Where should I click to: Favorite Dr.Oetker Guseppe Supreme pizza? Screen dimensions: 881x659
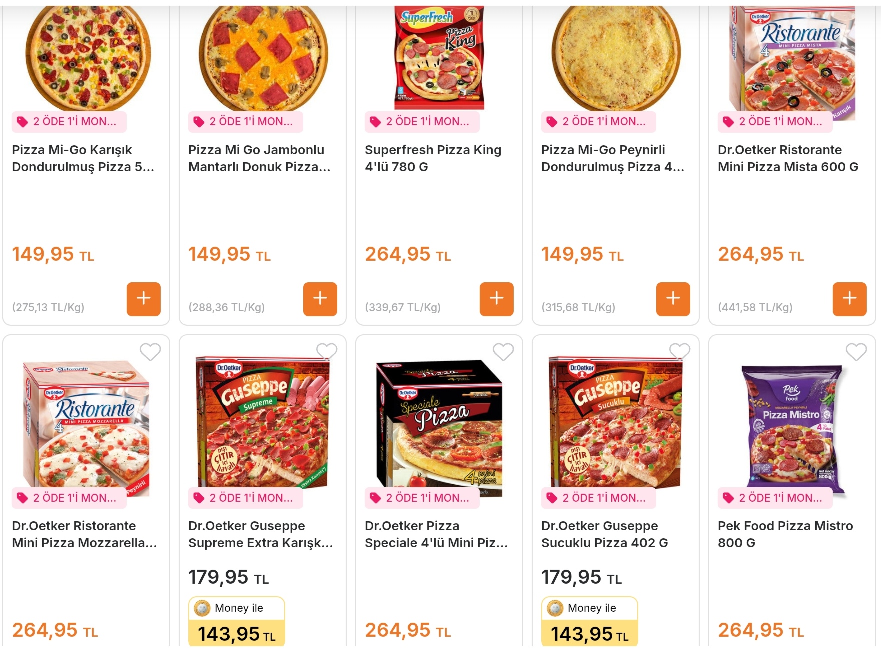pos(326,352)
